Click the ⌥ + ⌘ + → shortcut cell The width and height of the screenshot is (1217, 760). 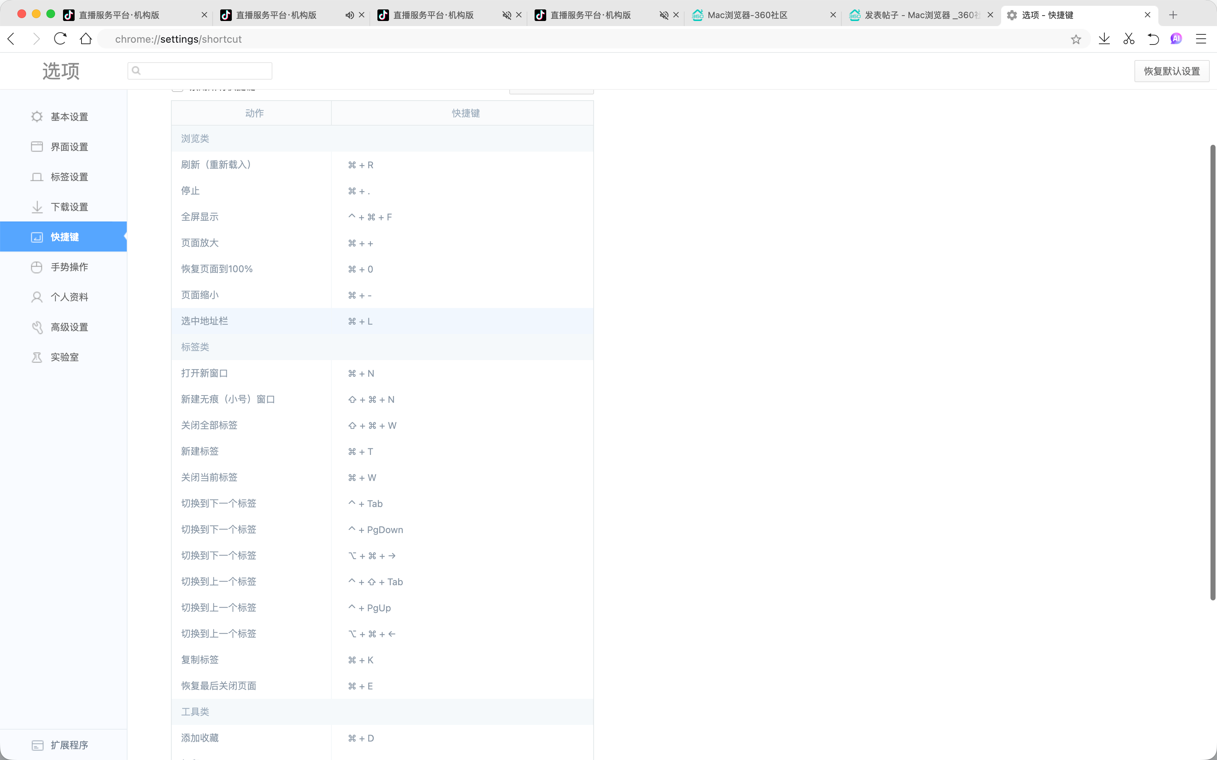pos(372,556)
